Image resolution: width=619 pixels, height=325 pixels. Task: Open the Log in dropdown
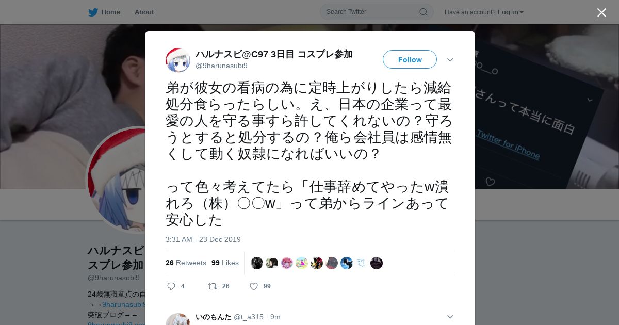pos(511,12)
